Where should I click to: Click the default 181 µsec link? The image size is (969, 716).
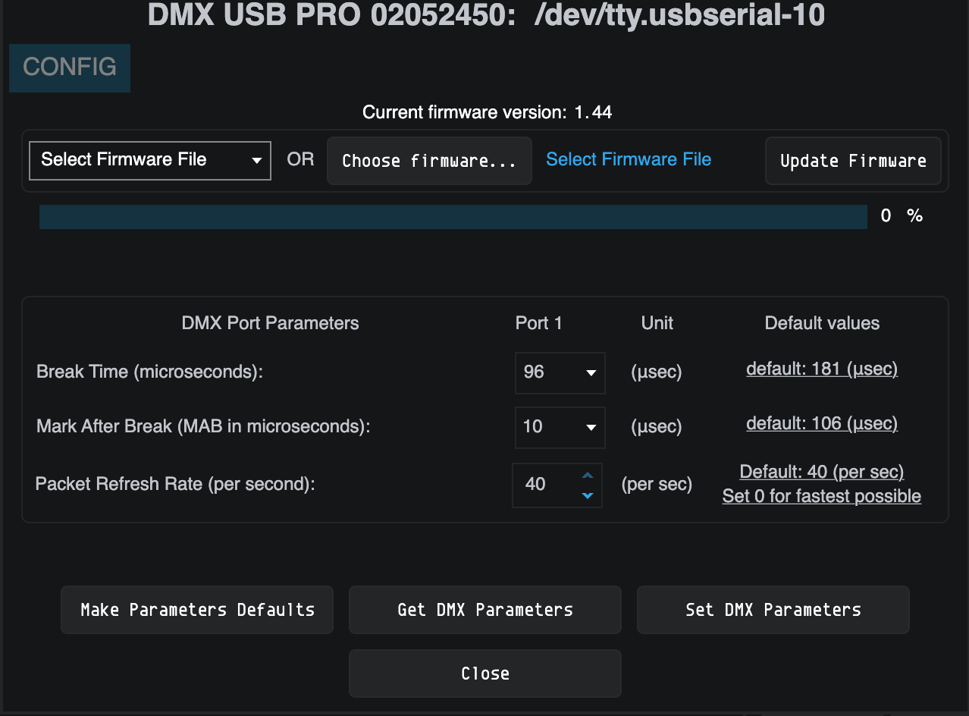tap(822, 369)
